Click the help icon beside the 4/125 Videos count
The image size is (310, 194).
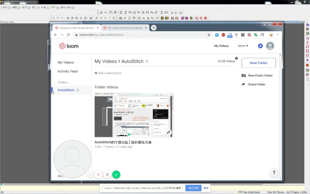click(237, 58)
